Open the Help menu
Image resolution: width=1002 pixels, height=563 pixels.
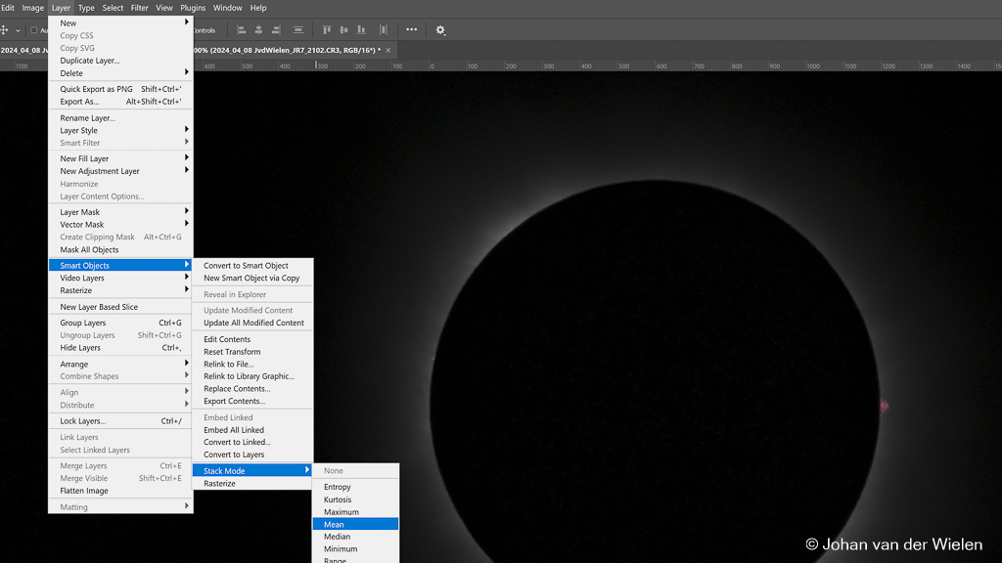click(258, 8)
